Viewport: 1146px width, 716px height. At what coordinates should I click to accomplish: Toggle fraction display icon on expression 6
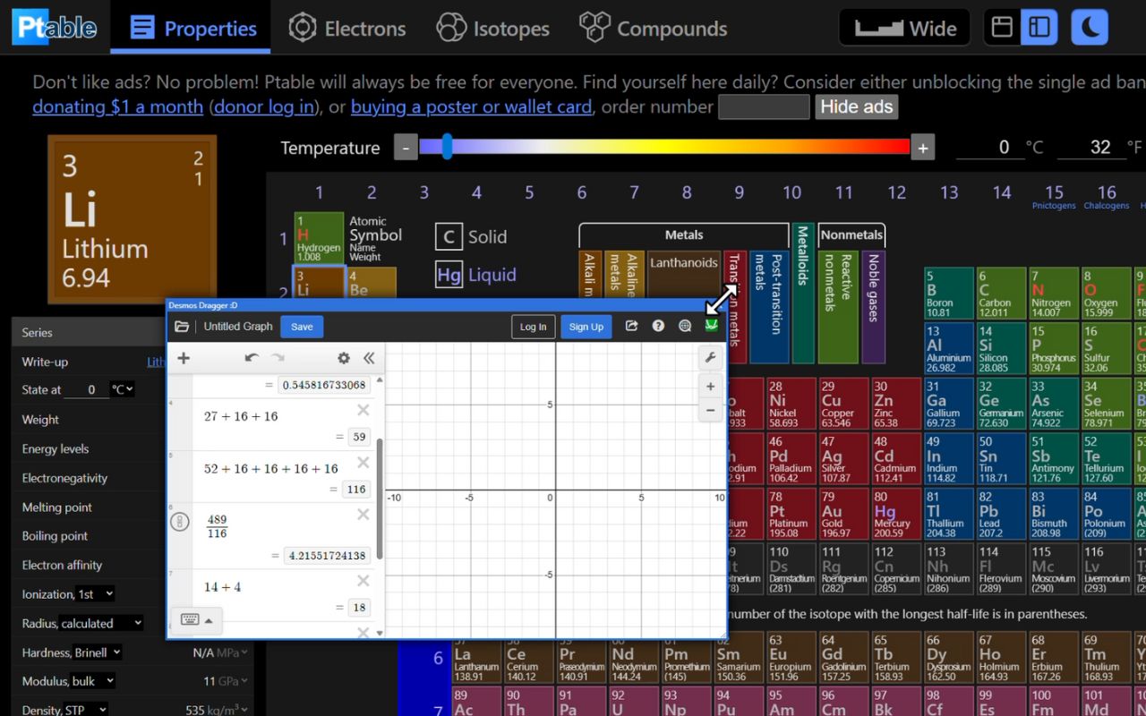180,522
